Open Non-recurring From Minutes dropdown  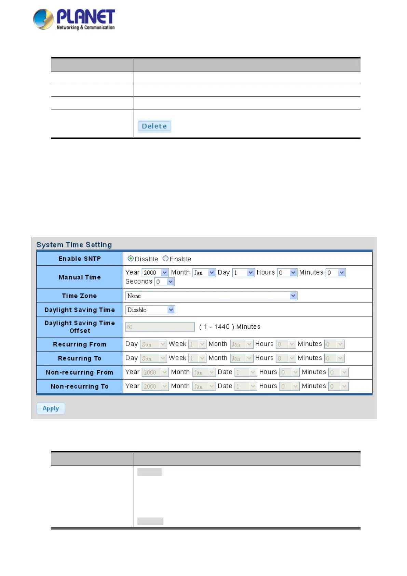click(x=338, y=372)
